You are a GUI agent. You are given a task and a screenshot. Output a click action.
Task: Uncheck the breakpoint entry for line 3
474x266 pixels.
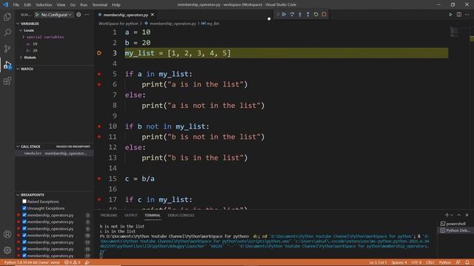[x=24, y=215]
